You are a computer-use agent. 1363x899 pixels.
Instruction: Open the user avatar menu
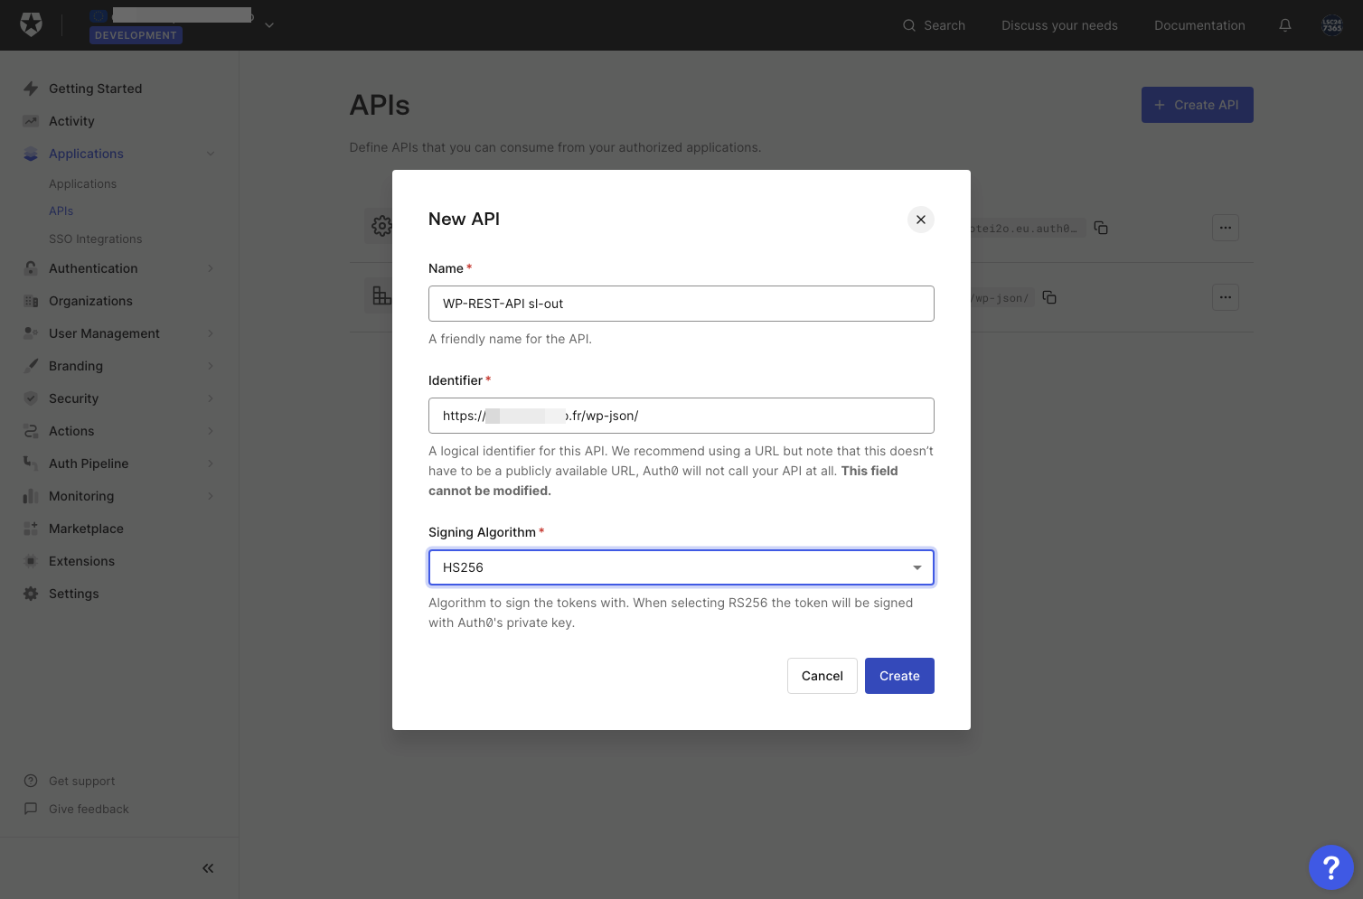pyautogui.click(x=1332, y=25)
